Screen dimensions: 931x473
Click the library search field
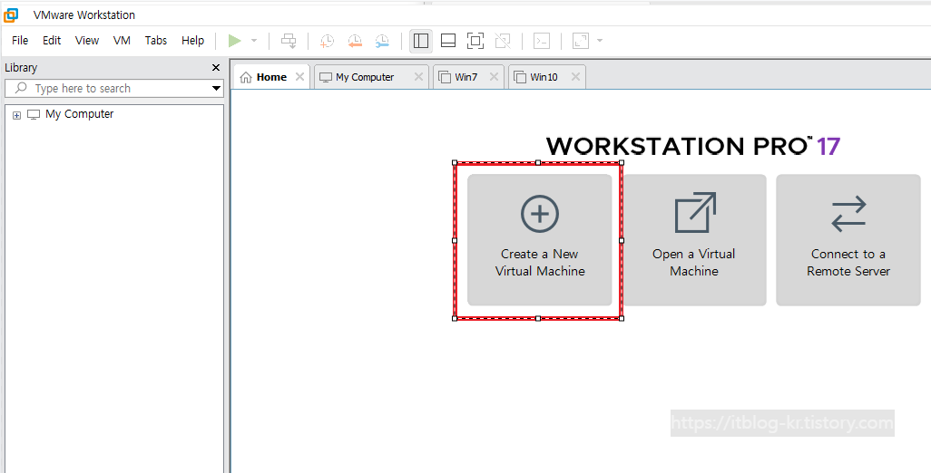coord(114,88)
